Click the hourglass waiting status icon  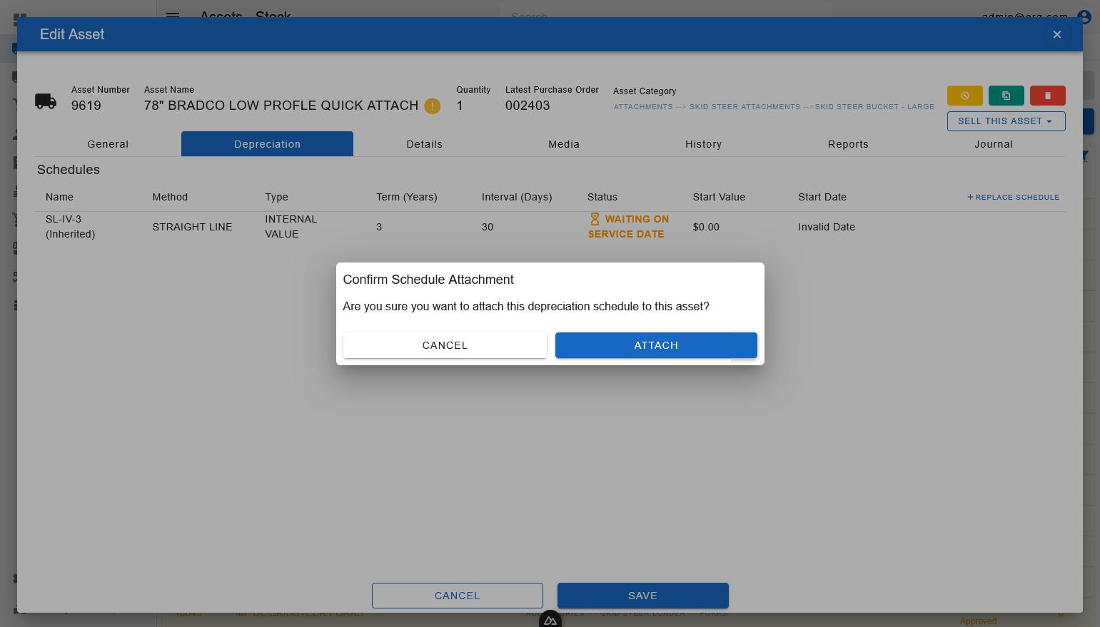(595, 219)
